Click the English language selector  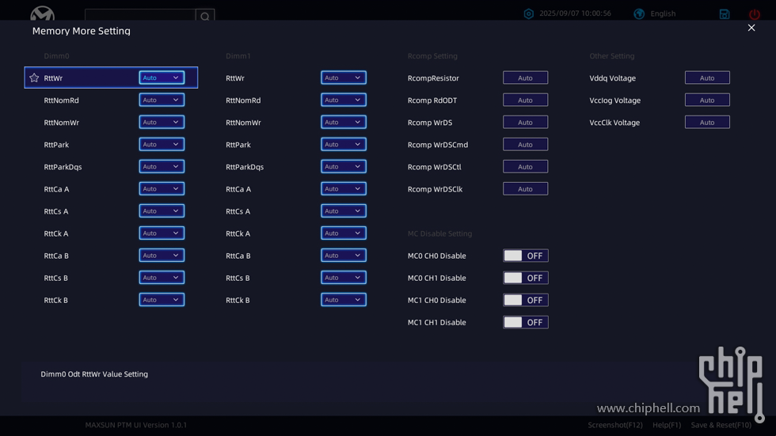664,13
